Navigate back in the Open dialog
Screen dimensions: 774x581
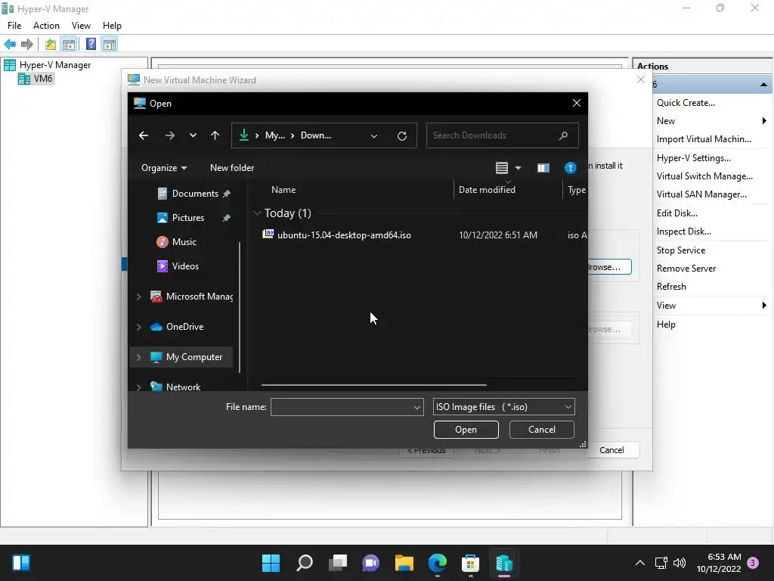[x=144, y=135]
